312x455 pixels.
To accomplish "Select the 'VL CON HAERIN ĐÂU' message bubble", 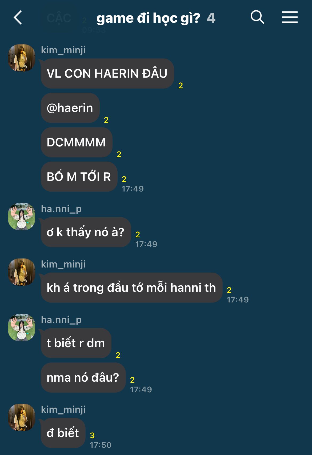I will click(107, 74).
